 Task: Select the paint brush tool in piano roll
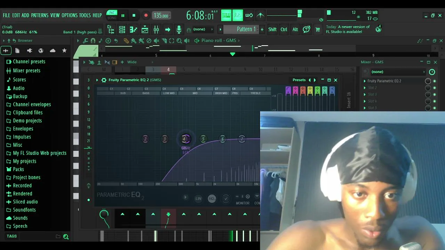(134, 41)
